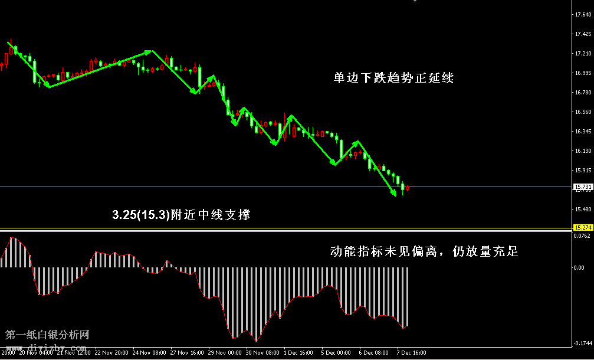Click the chart shift triangle at top edge
This screenshot has height=360, width=594.
(415, 2)
